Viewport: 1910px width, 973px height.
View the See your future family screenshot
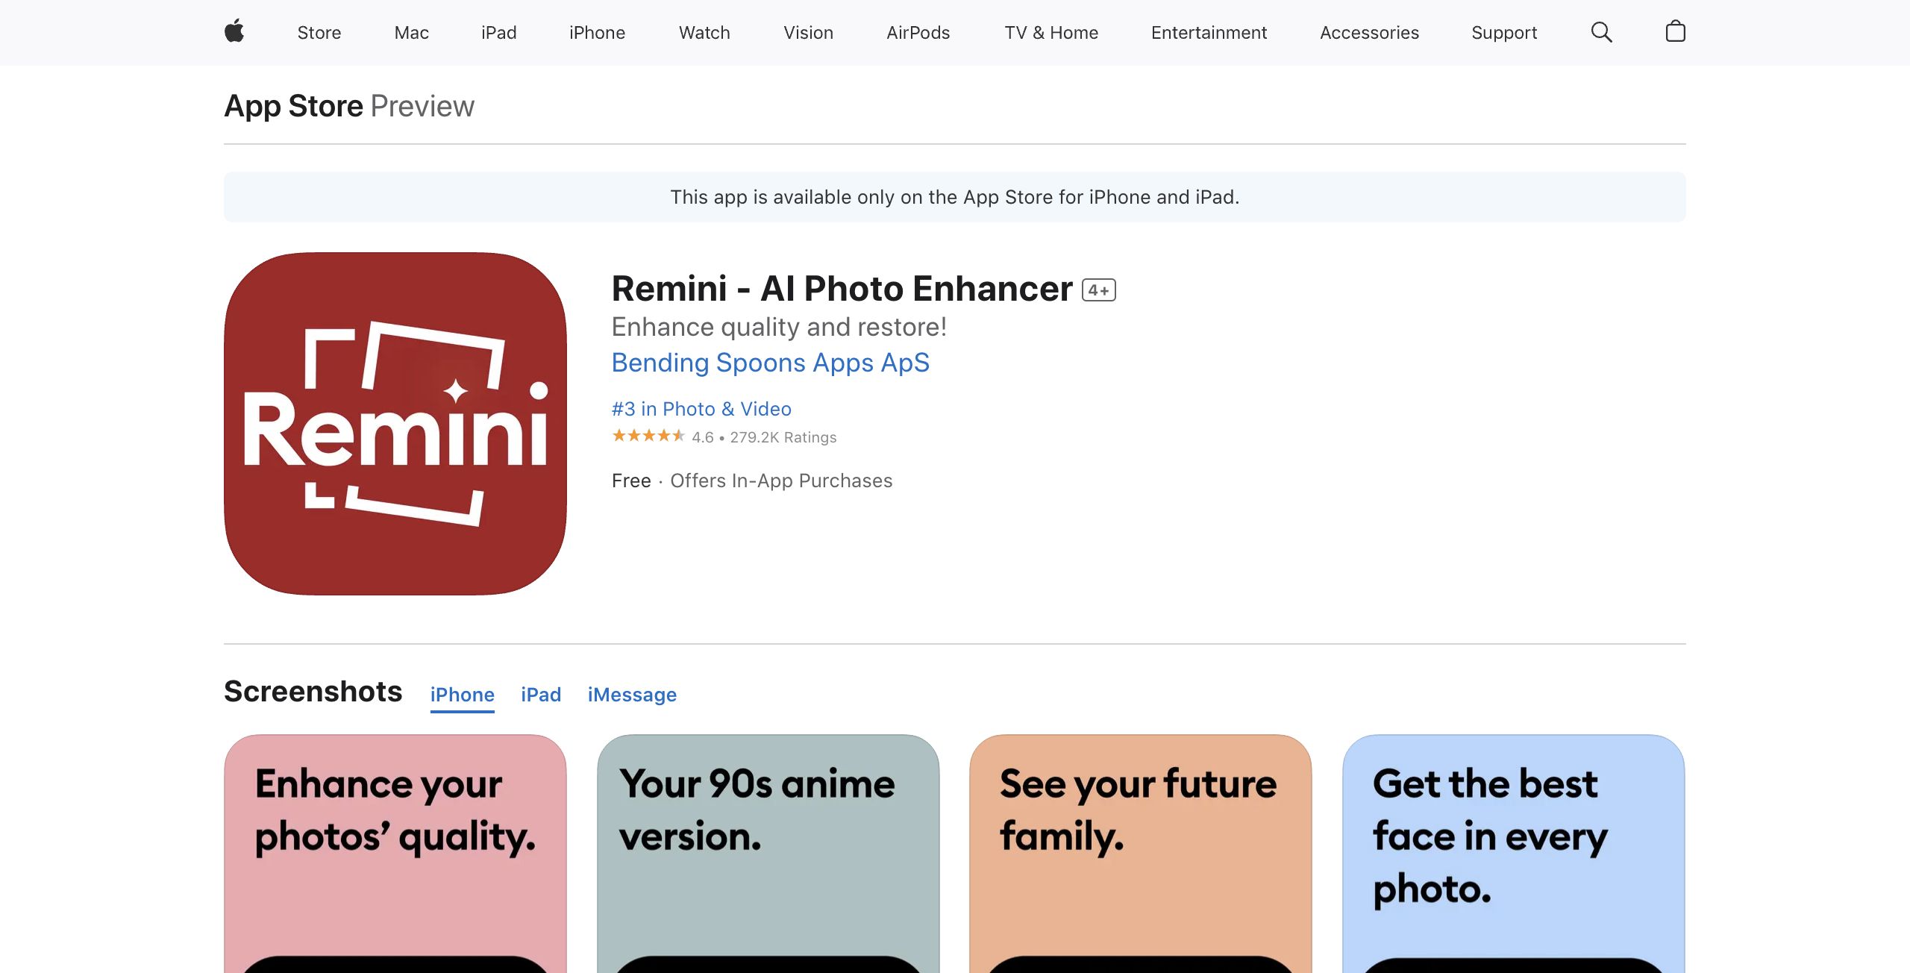click(x=1141, y=854)
